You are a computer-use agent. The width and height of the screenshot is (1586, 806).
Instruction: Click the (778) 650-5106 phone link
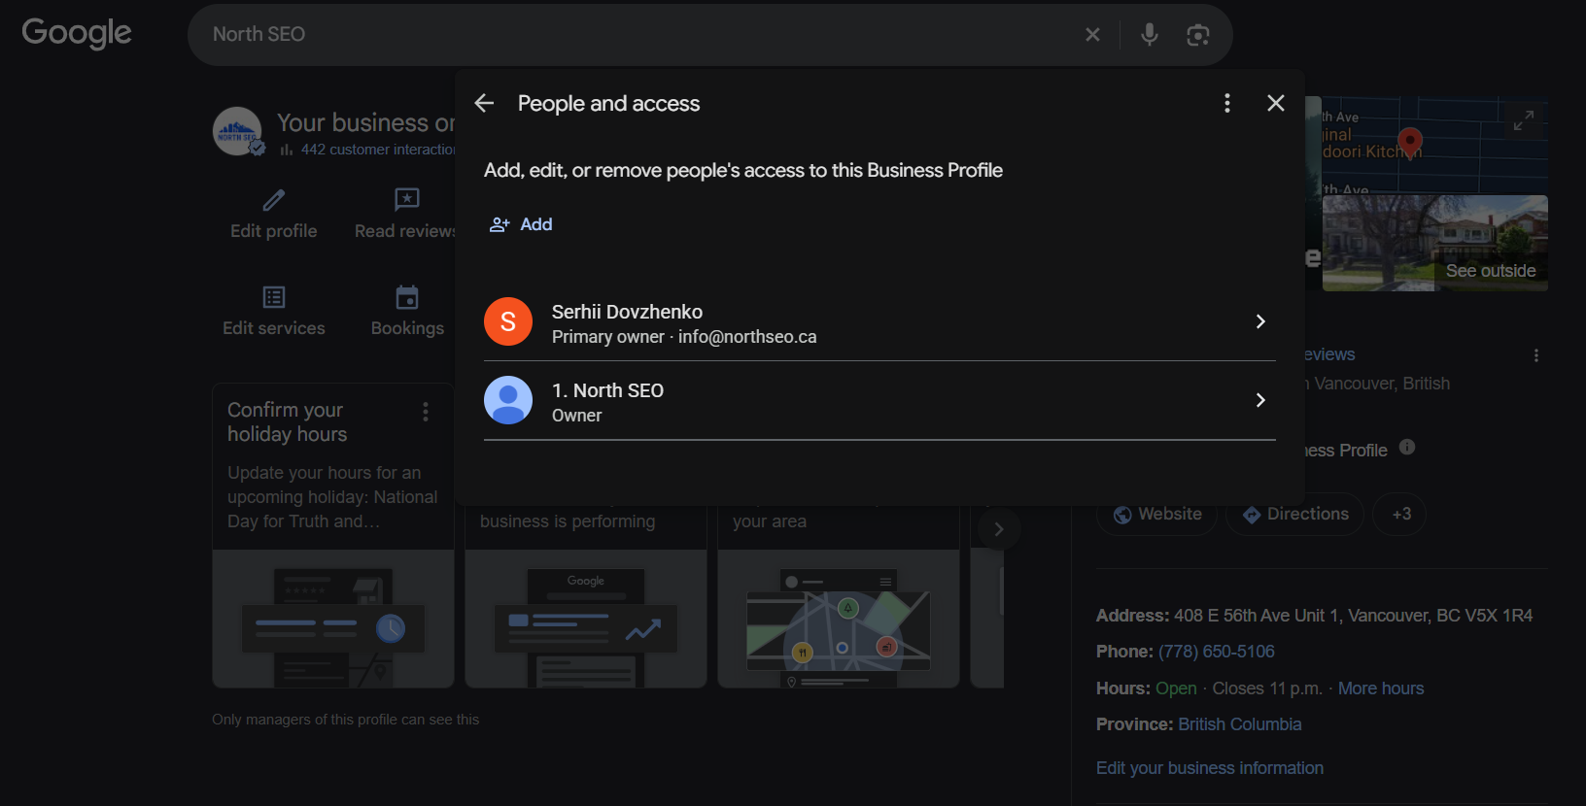coord(1217,652)
